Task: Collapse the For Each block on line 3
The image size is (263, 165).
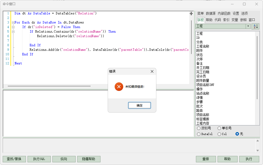Action: pos(13,22)
